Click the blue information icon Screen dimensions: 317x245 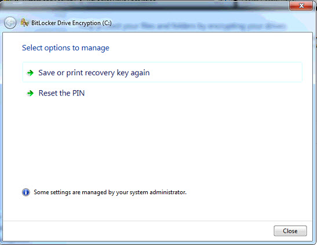(26, 192)
